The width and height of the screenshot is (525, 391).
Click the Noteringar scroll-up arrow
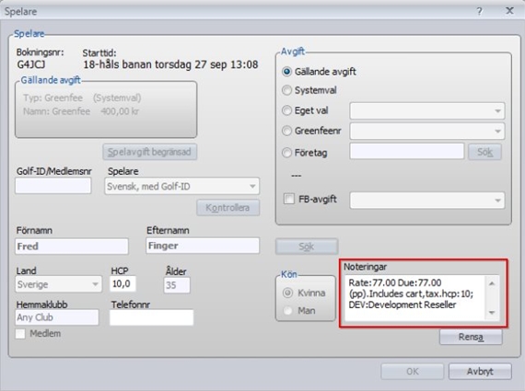pos(492,283)
